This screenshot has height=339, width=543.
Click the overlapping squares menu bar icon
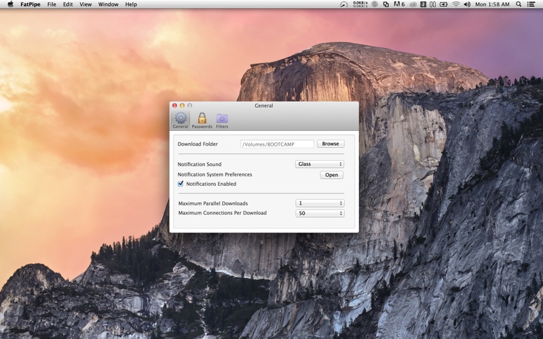click(386, 4)
